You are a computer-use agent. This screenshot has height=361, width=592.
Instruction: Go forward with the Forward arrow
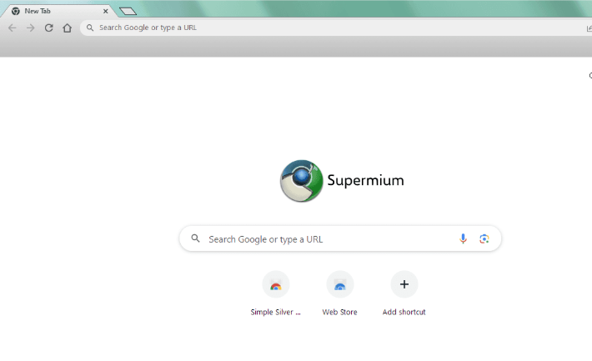coord(31,28)
